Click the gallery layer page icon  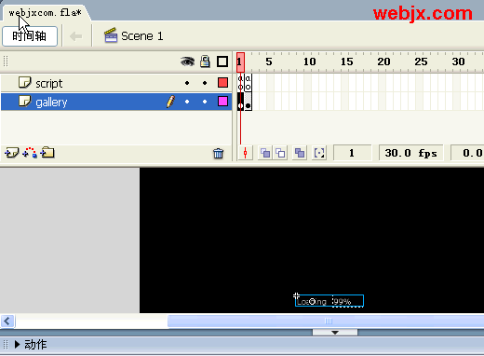point(25,101)
